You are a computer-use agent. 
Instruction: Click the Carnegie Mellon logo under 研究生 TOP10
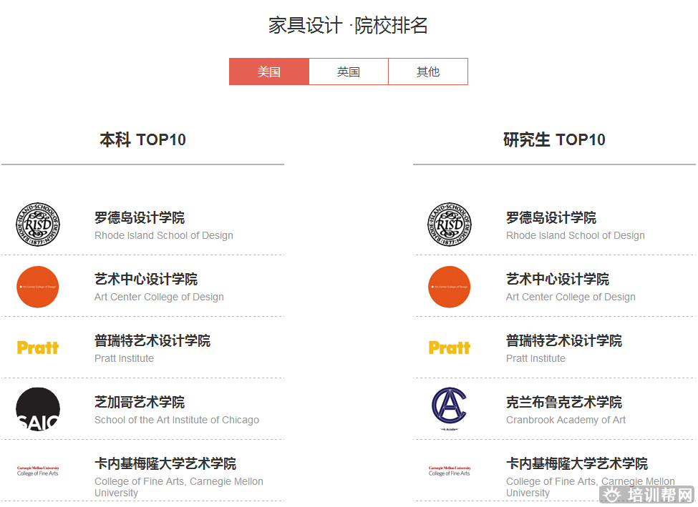(x=449, y=471)
